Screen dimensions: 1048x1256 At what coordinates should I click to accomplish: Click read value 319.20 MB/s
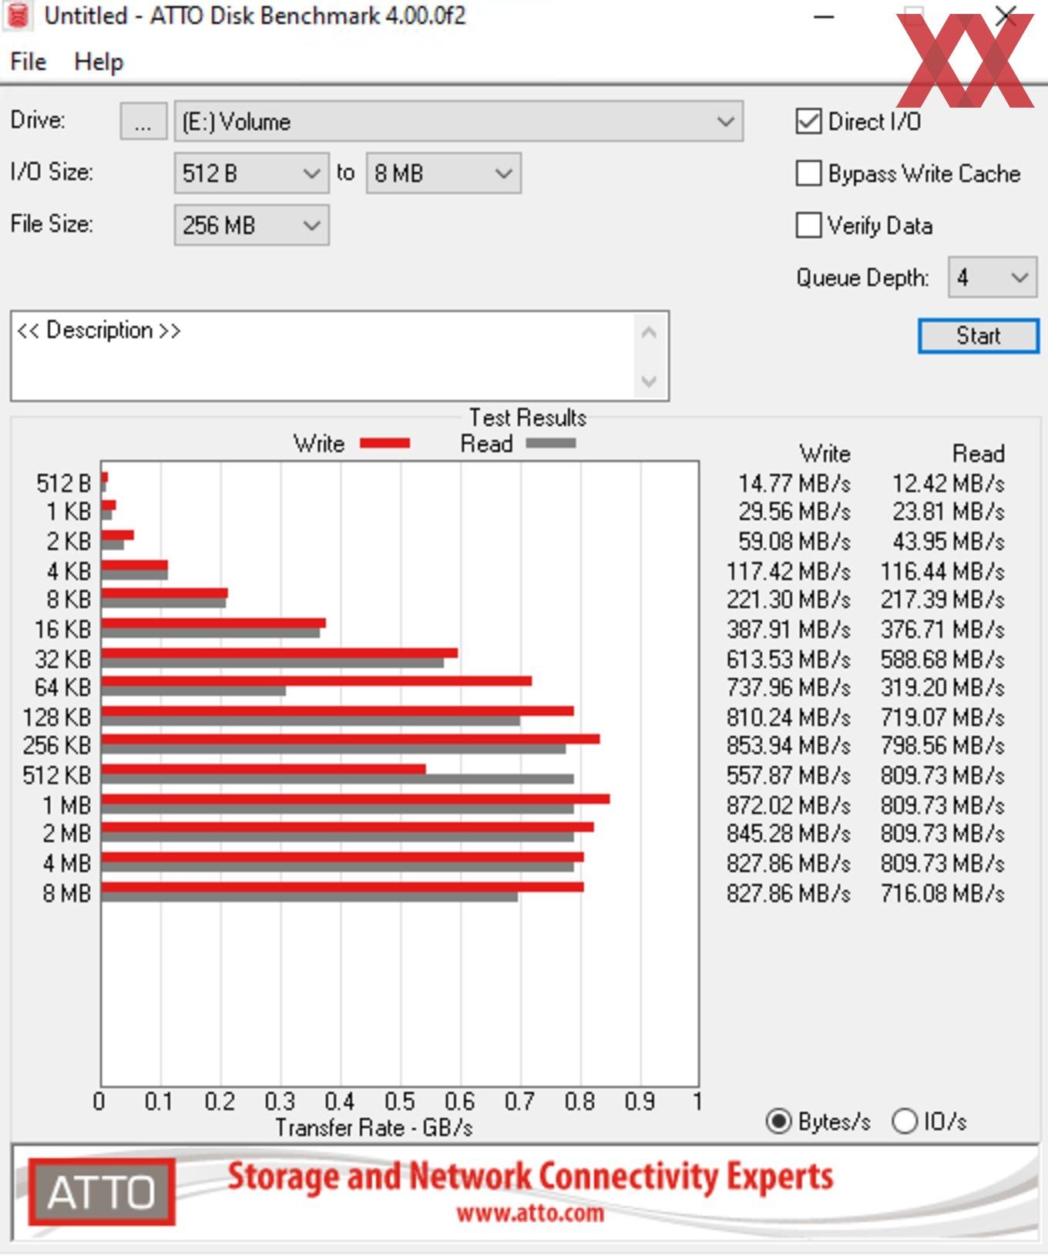tap(942, 687)
